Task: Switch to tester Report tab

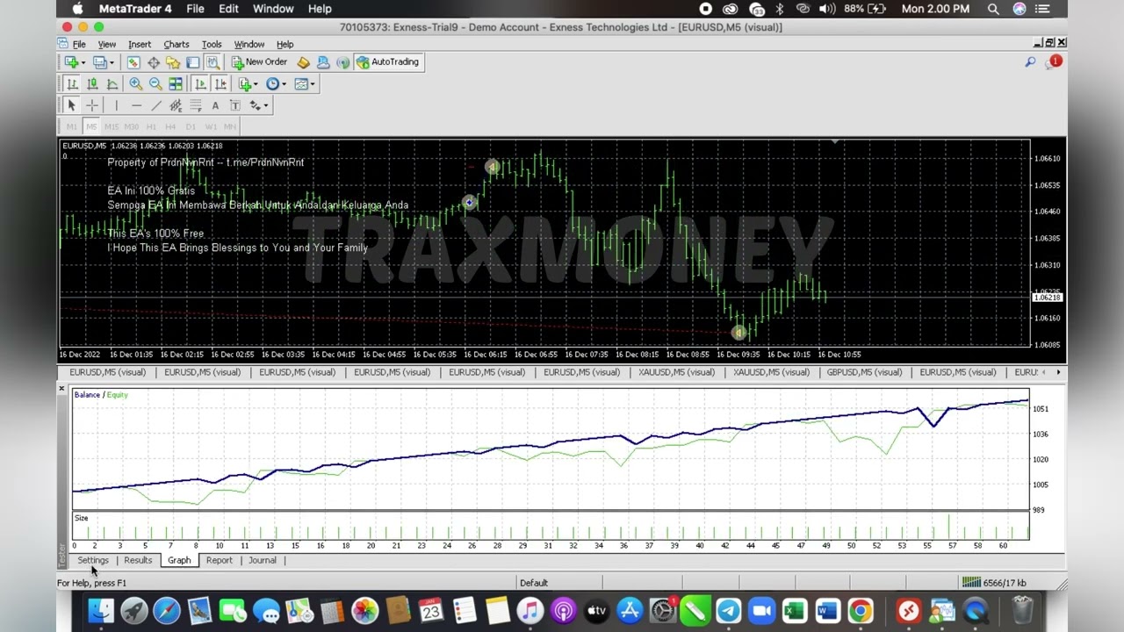Action: (x=220, y=560)
